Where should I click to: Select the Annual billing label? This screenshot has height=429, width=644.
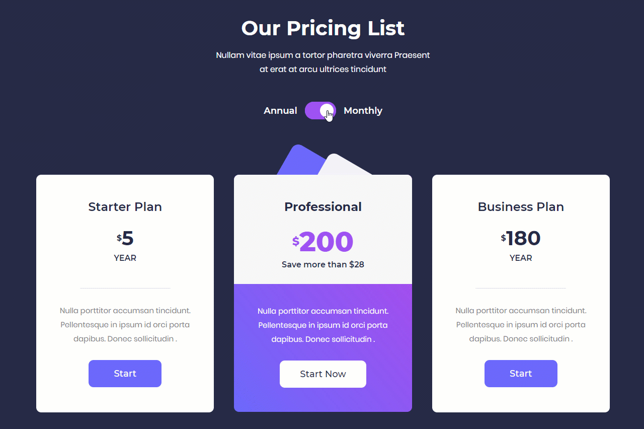[280, 110]
